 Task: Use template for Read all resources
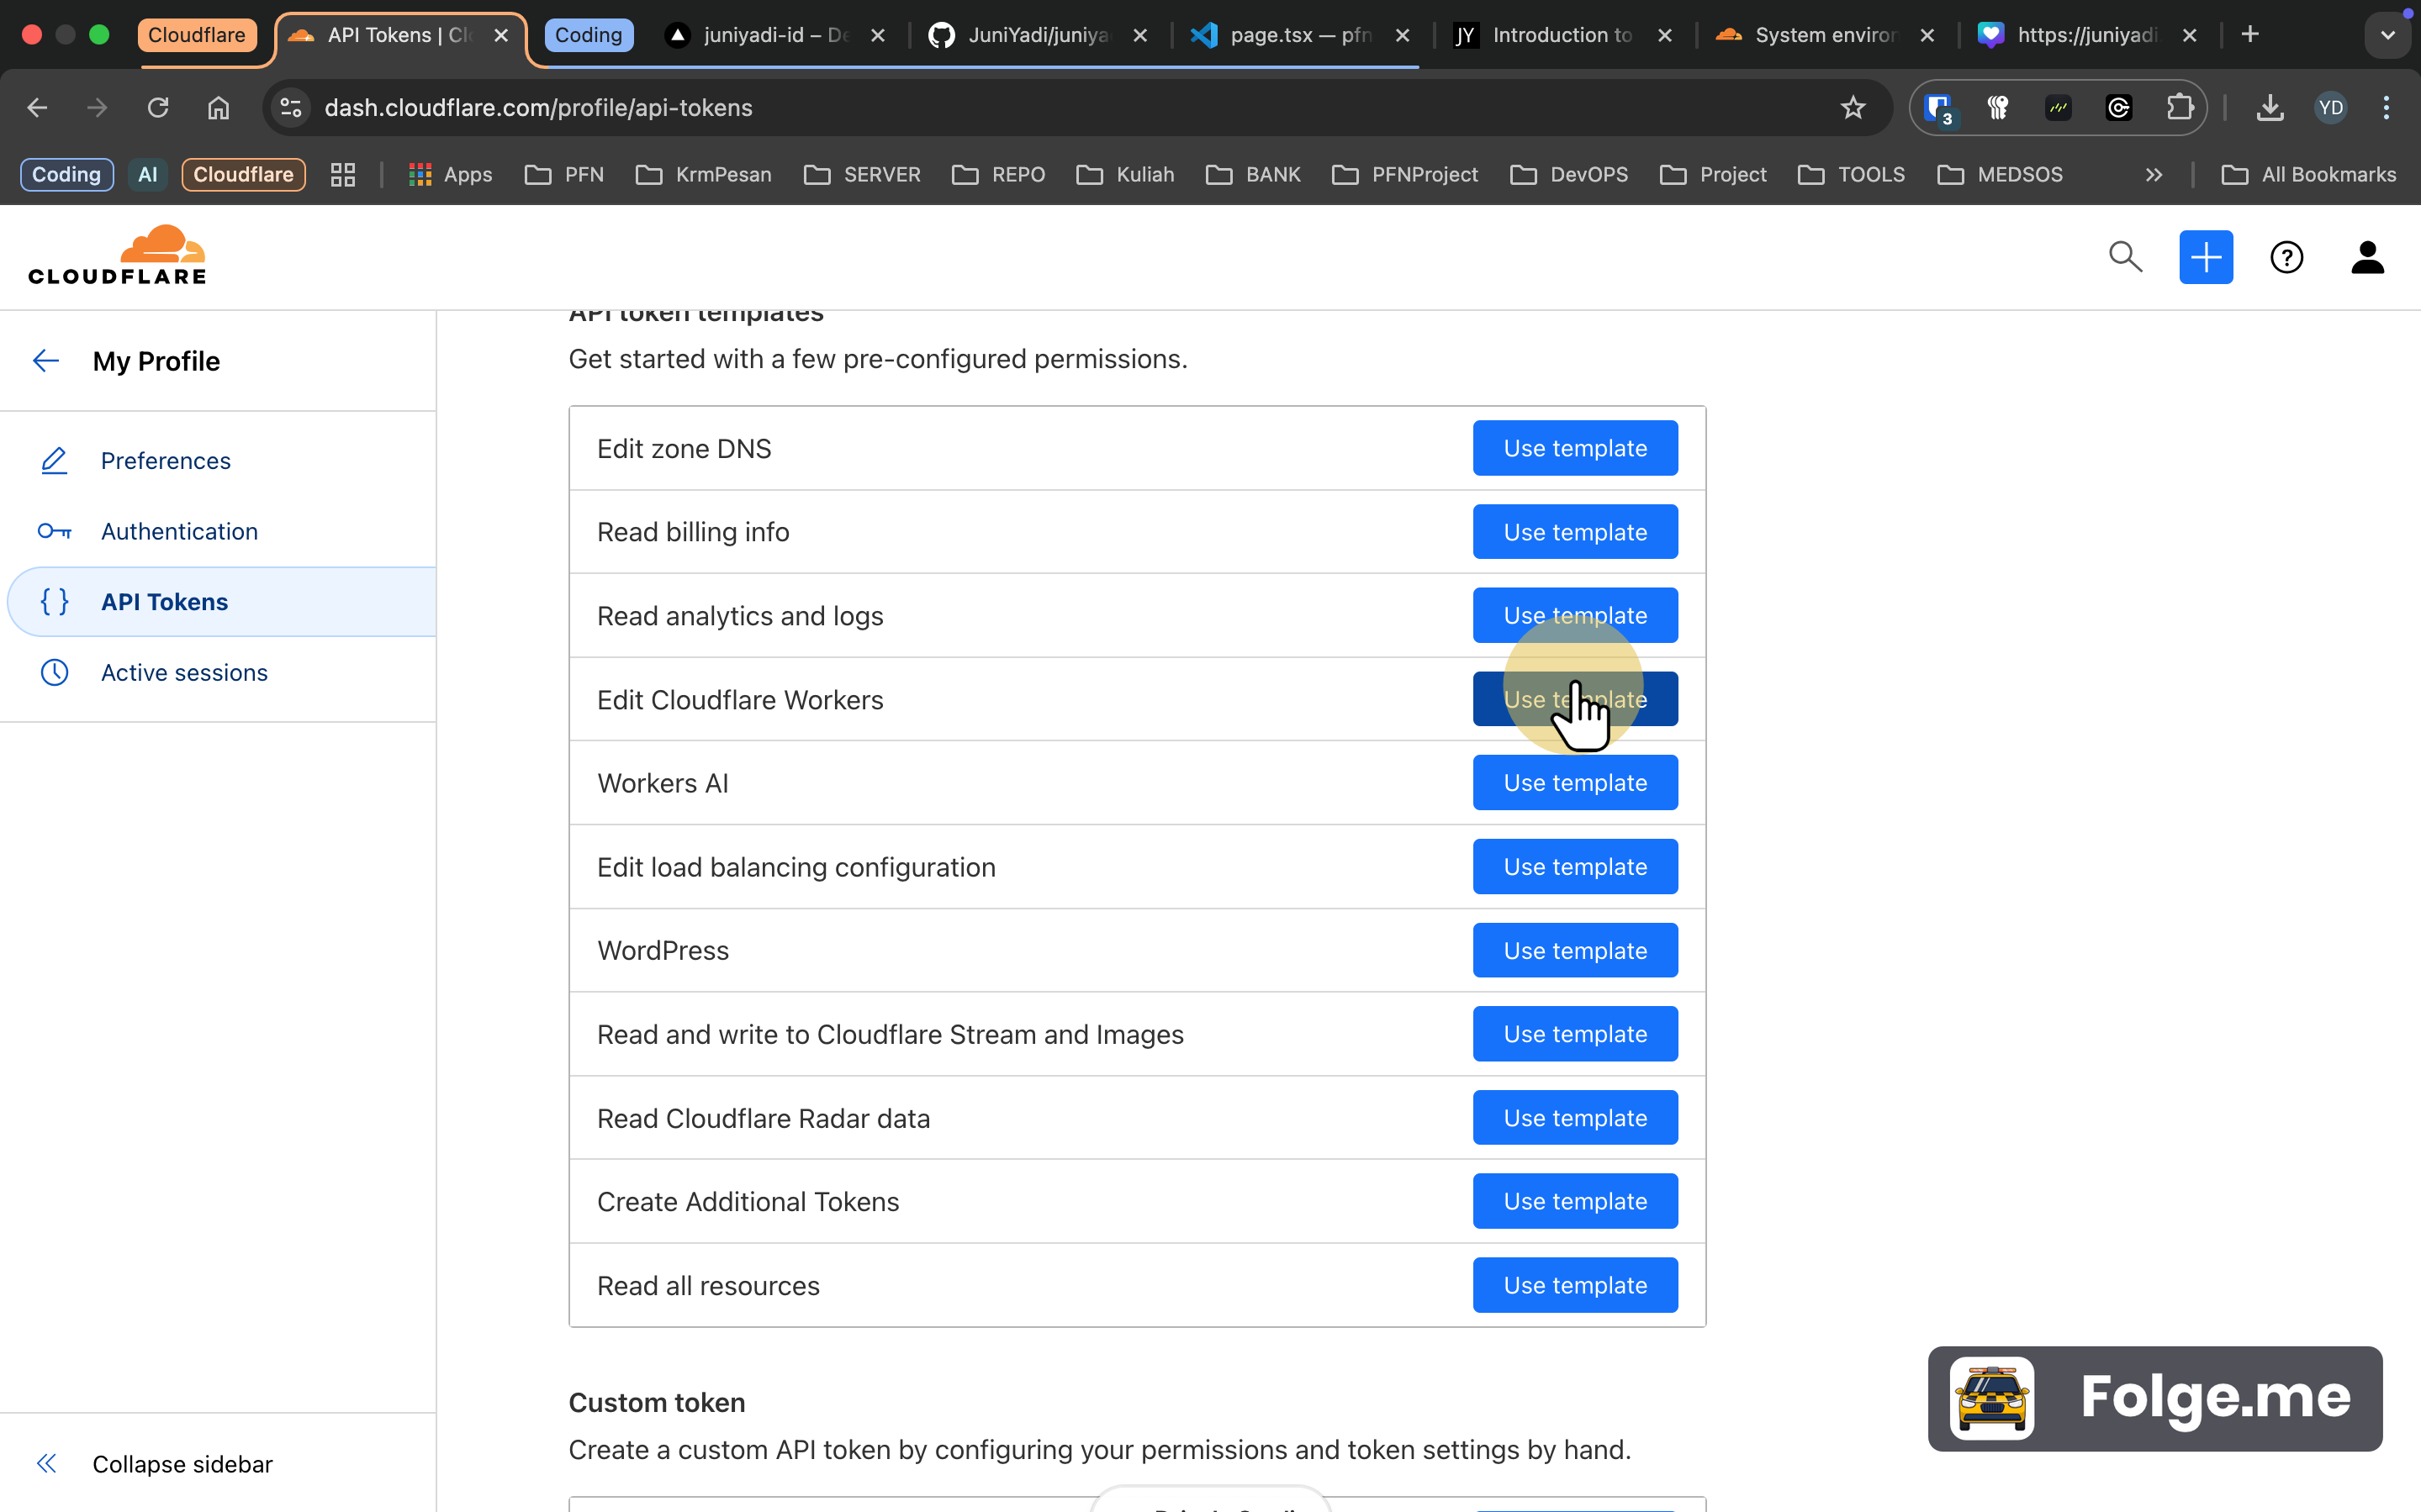[1575, 1285]
